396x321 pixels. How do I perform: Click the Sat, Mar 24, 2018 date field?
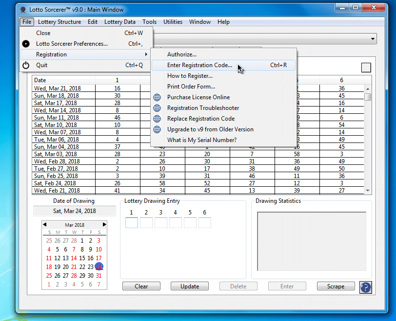tap(75, 211)
